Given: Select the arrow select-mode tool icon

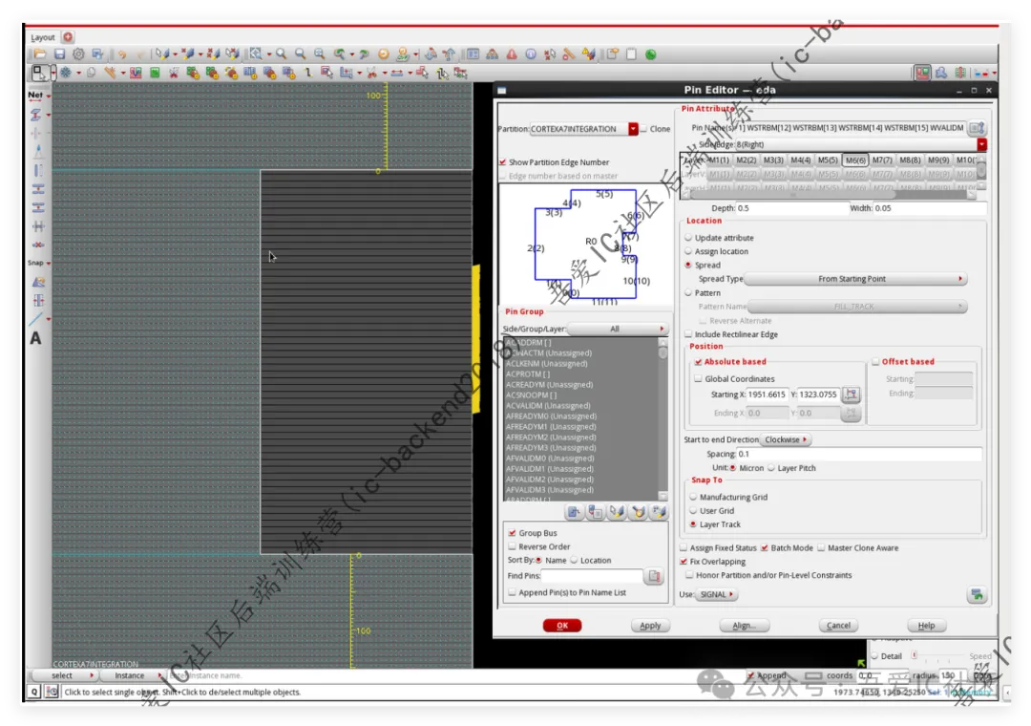Looking at the screenshot, I should tap(39, 72).
